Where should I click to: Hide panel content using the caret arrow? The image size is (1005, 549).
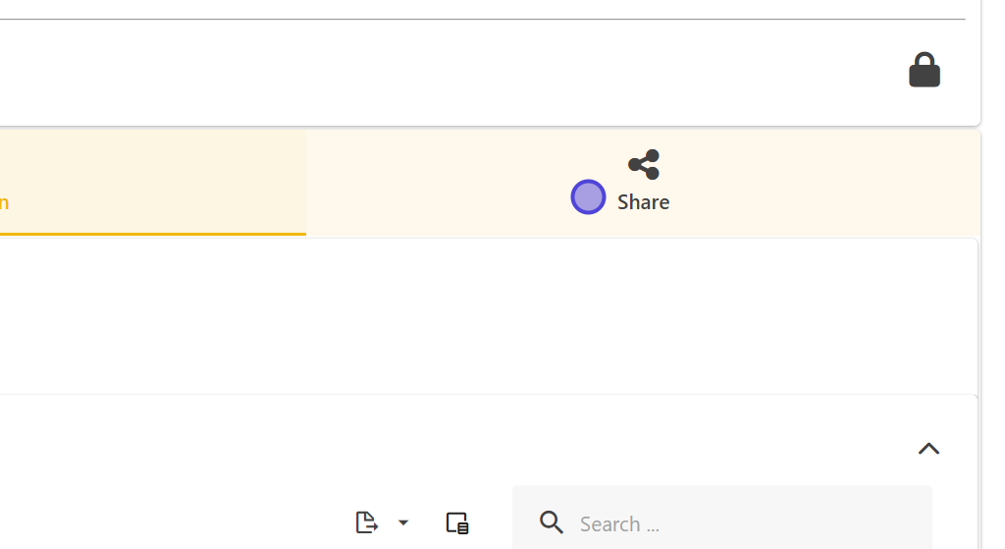point(928,449)
